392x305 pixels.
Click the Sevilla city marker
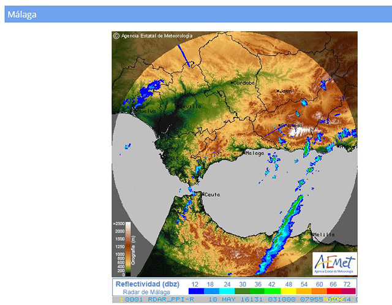pyautogui.click(x=178, y=107)
